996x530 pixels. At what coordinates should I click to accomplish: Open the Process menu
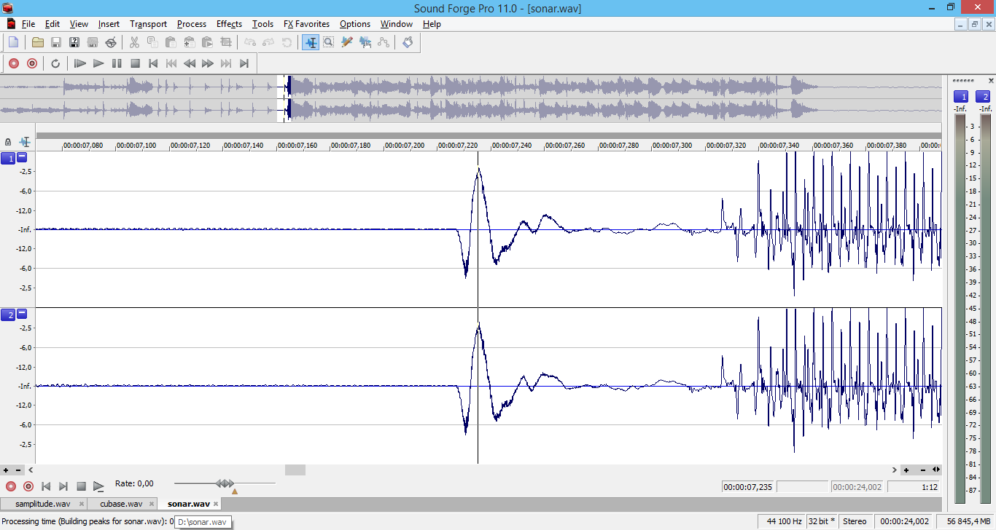coord(192,24)
